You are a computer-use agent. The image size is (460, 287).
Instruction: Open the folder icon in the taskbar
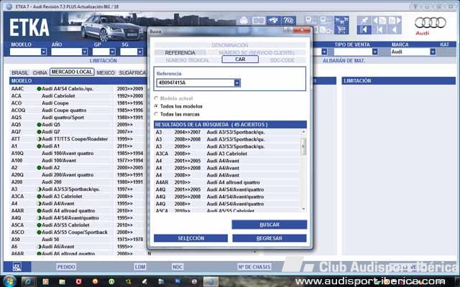click(x=62, y=281)
